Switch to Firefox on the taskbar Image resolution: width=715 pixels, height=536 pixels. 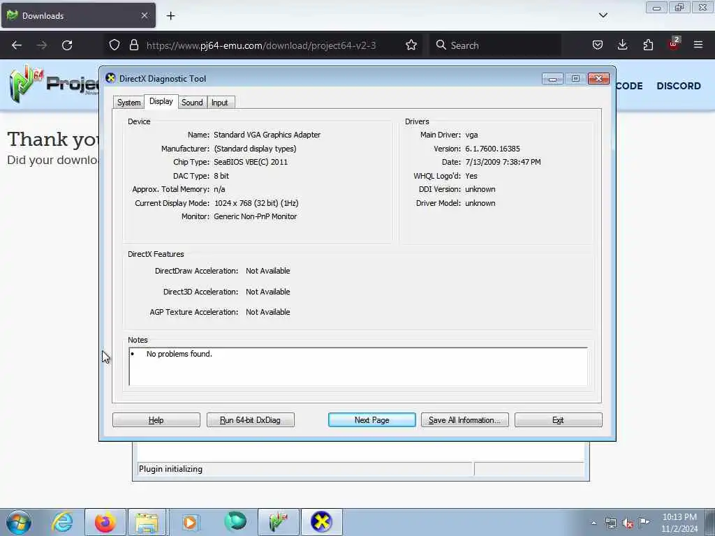(x=105, y=522)
